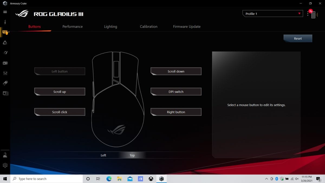Viewport: 325px width, 183px height.
Task: Click the Windows Security shield tray icon
Action: pos(282,179)
